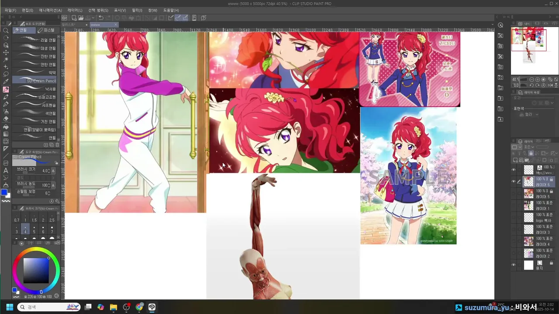Click the Navigator thumbnail preview

pyautogui.click(x=535, y=51)
